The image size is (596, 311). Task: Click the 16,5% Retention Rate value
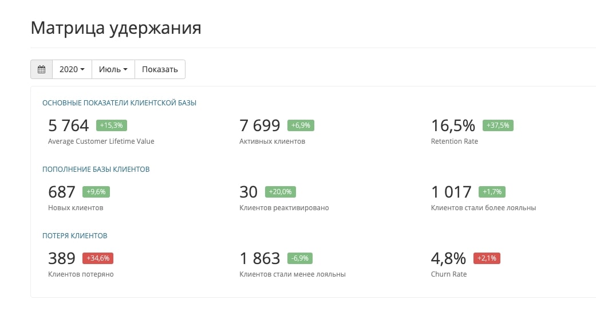click(x=453, y=125)
